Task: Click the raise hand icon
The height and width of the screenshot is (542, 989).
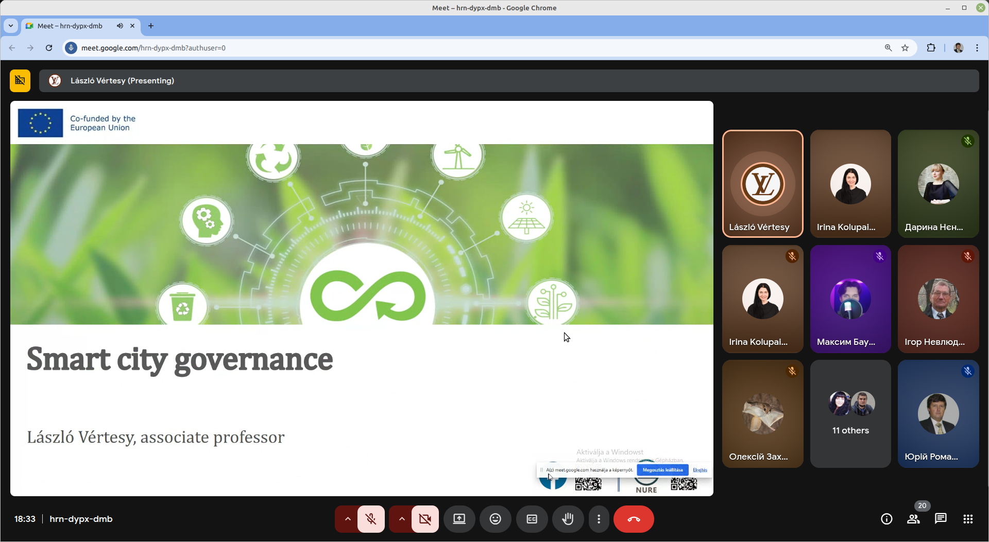Action: [x=568, y=519]
